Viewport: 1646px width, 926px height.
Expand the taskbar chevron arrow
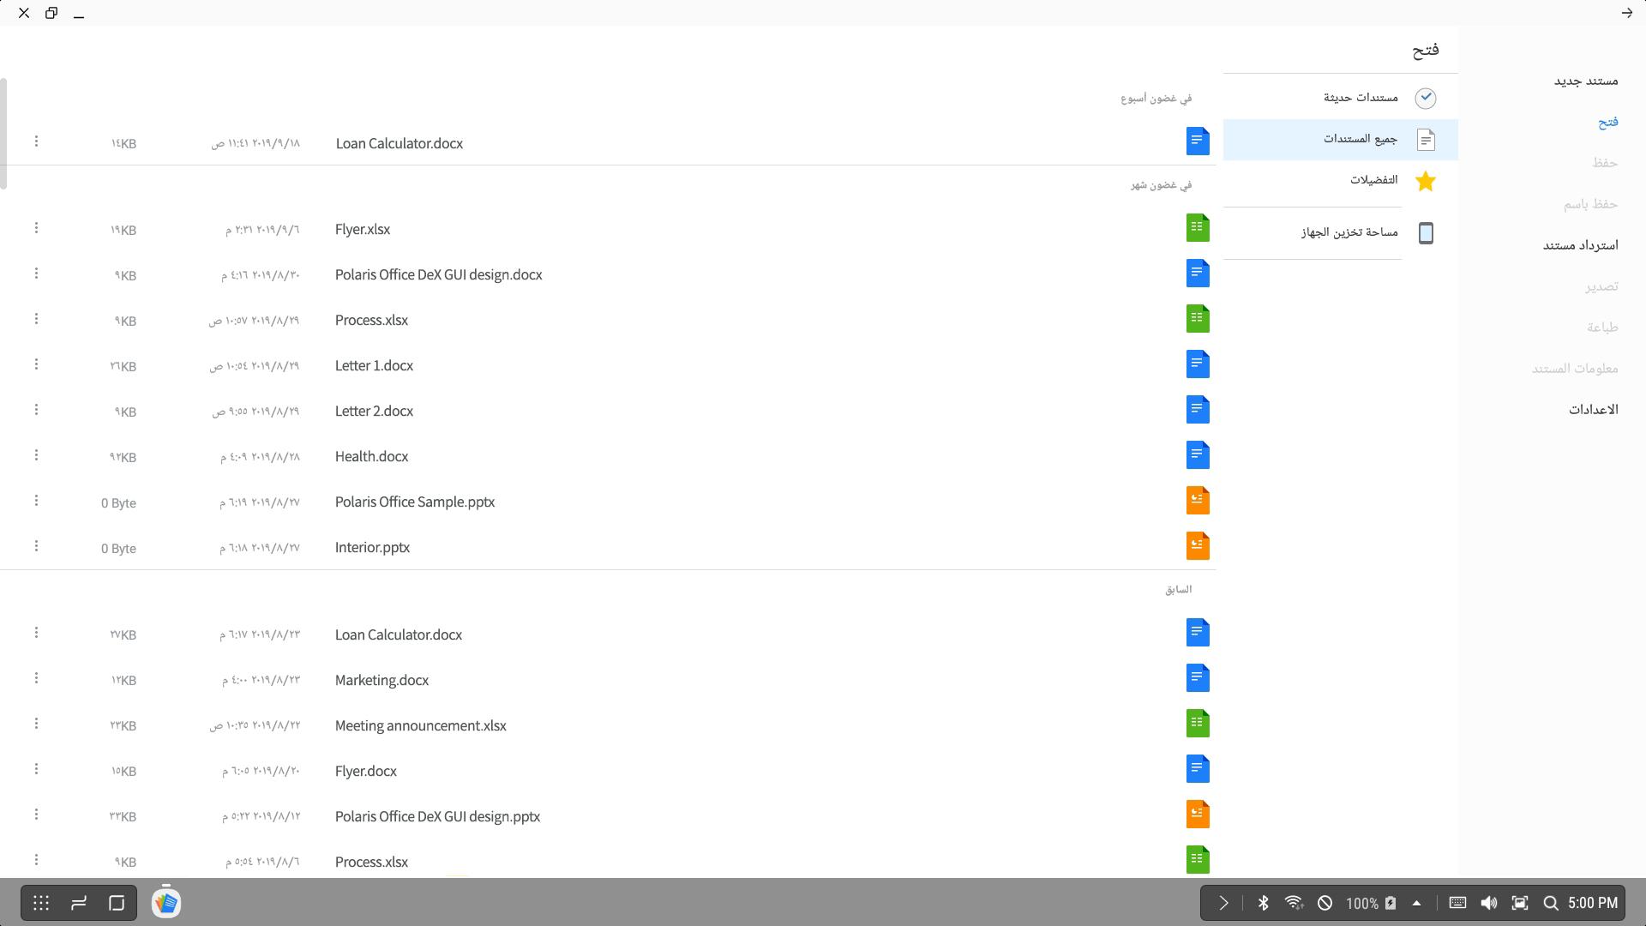click(x=1223, y=903)
